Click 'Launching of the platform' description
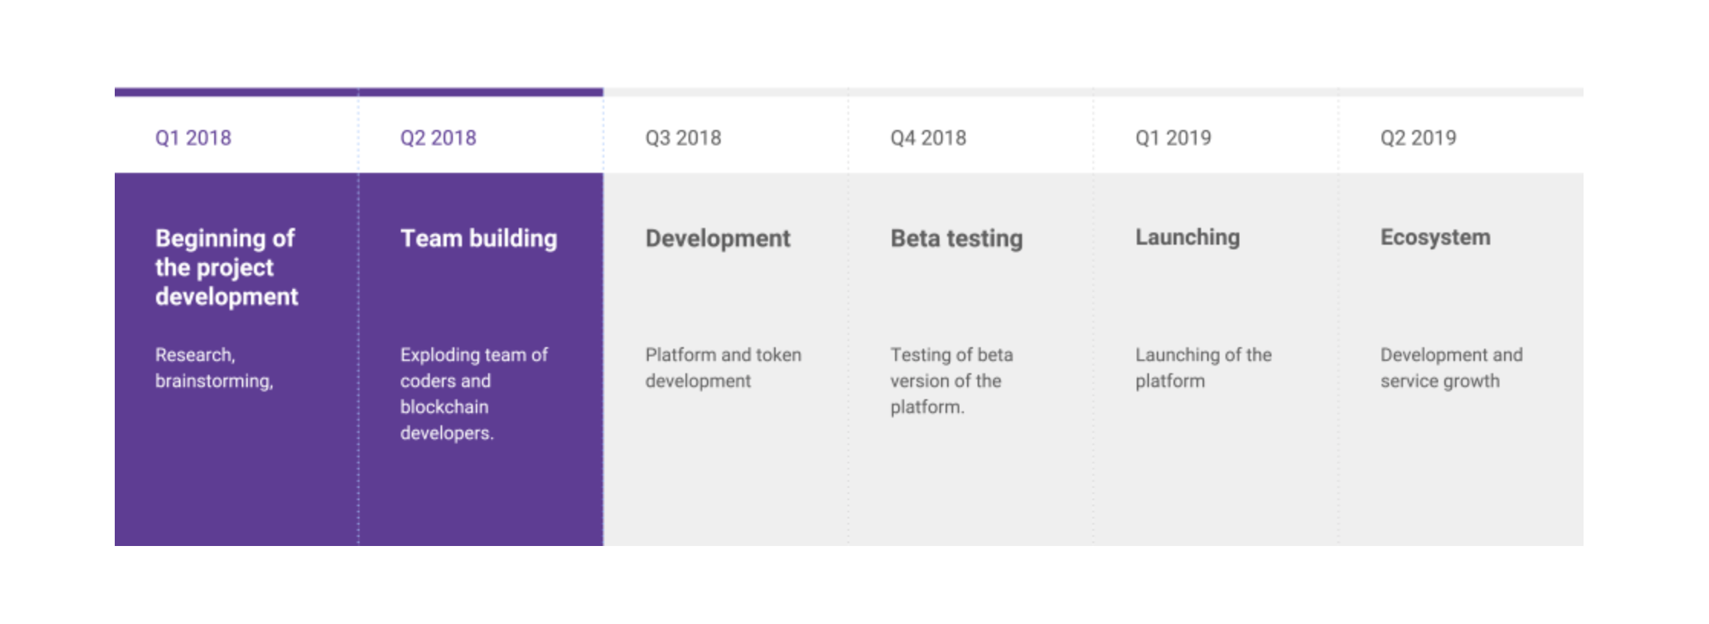The height and width of the screenshot is (624, 1709). coord(1203,368)
